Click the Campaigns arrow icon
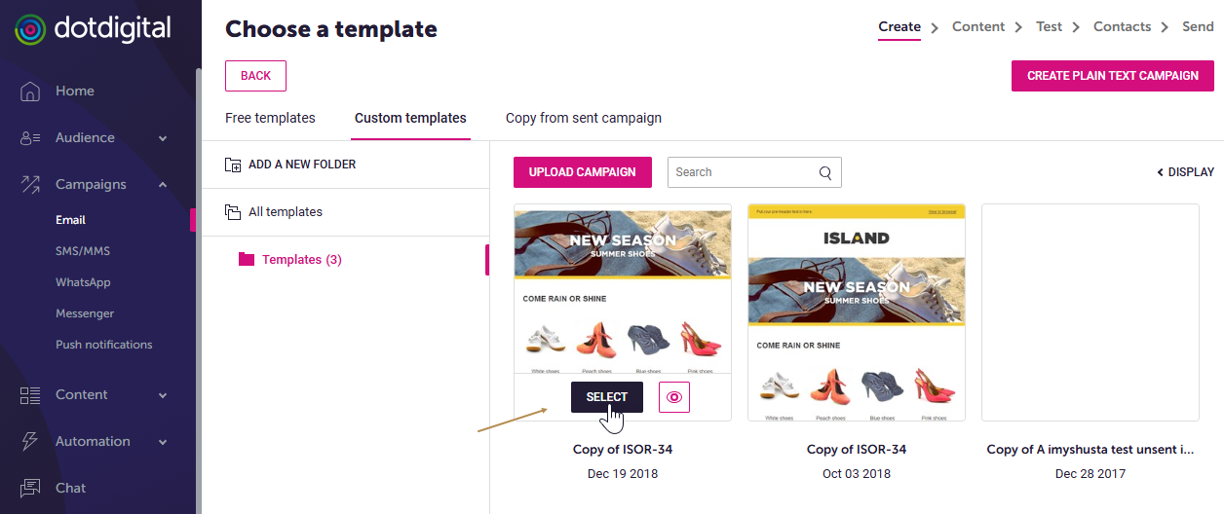 coord(30,185)
